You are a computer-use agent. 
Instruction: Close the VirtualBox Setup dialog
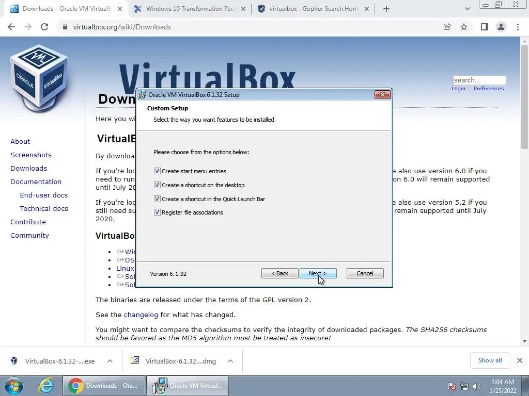point(382,95)
